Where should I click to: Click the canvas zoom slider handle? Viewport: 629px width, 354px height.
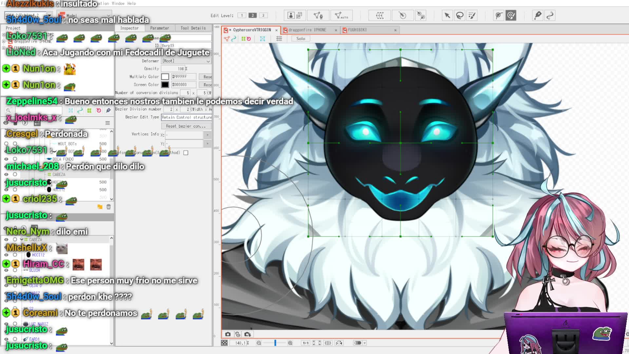coord(275,343)
